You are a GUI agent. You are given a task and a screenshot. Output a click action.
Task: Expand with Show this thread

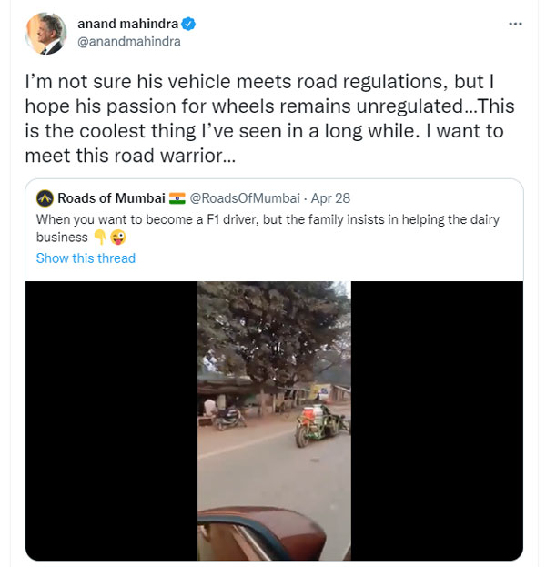[x=86, y=258]
